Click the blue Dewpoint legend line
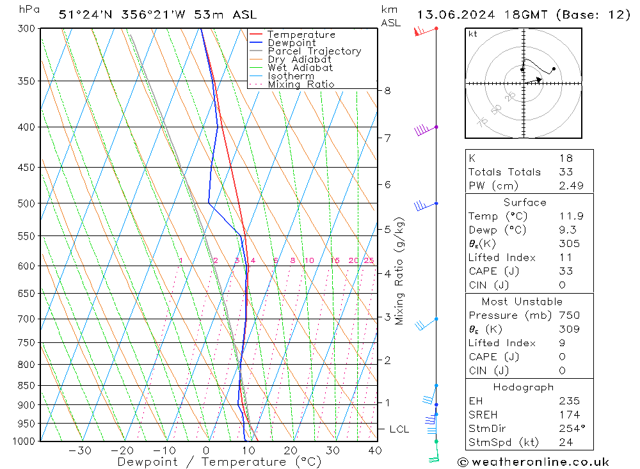This screenshot has width=640, height=469. click(x=255, y=42)
